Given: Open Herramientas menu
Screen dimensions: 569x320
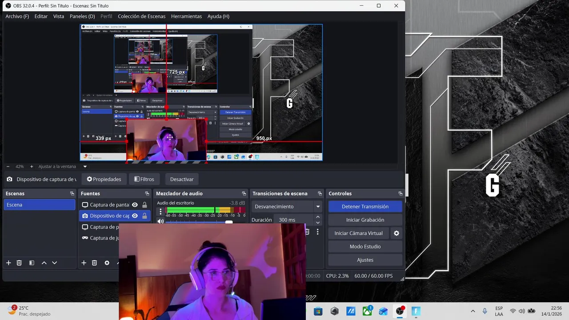Looking at the screenshot, I should click(x=186, y=16).
